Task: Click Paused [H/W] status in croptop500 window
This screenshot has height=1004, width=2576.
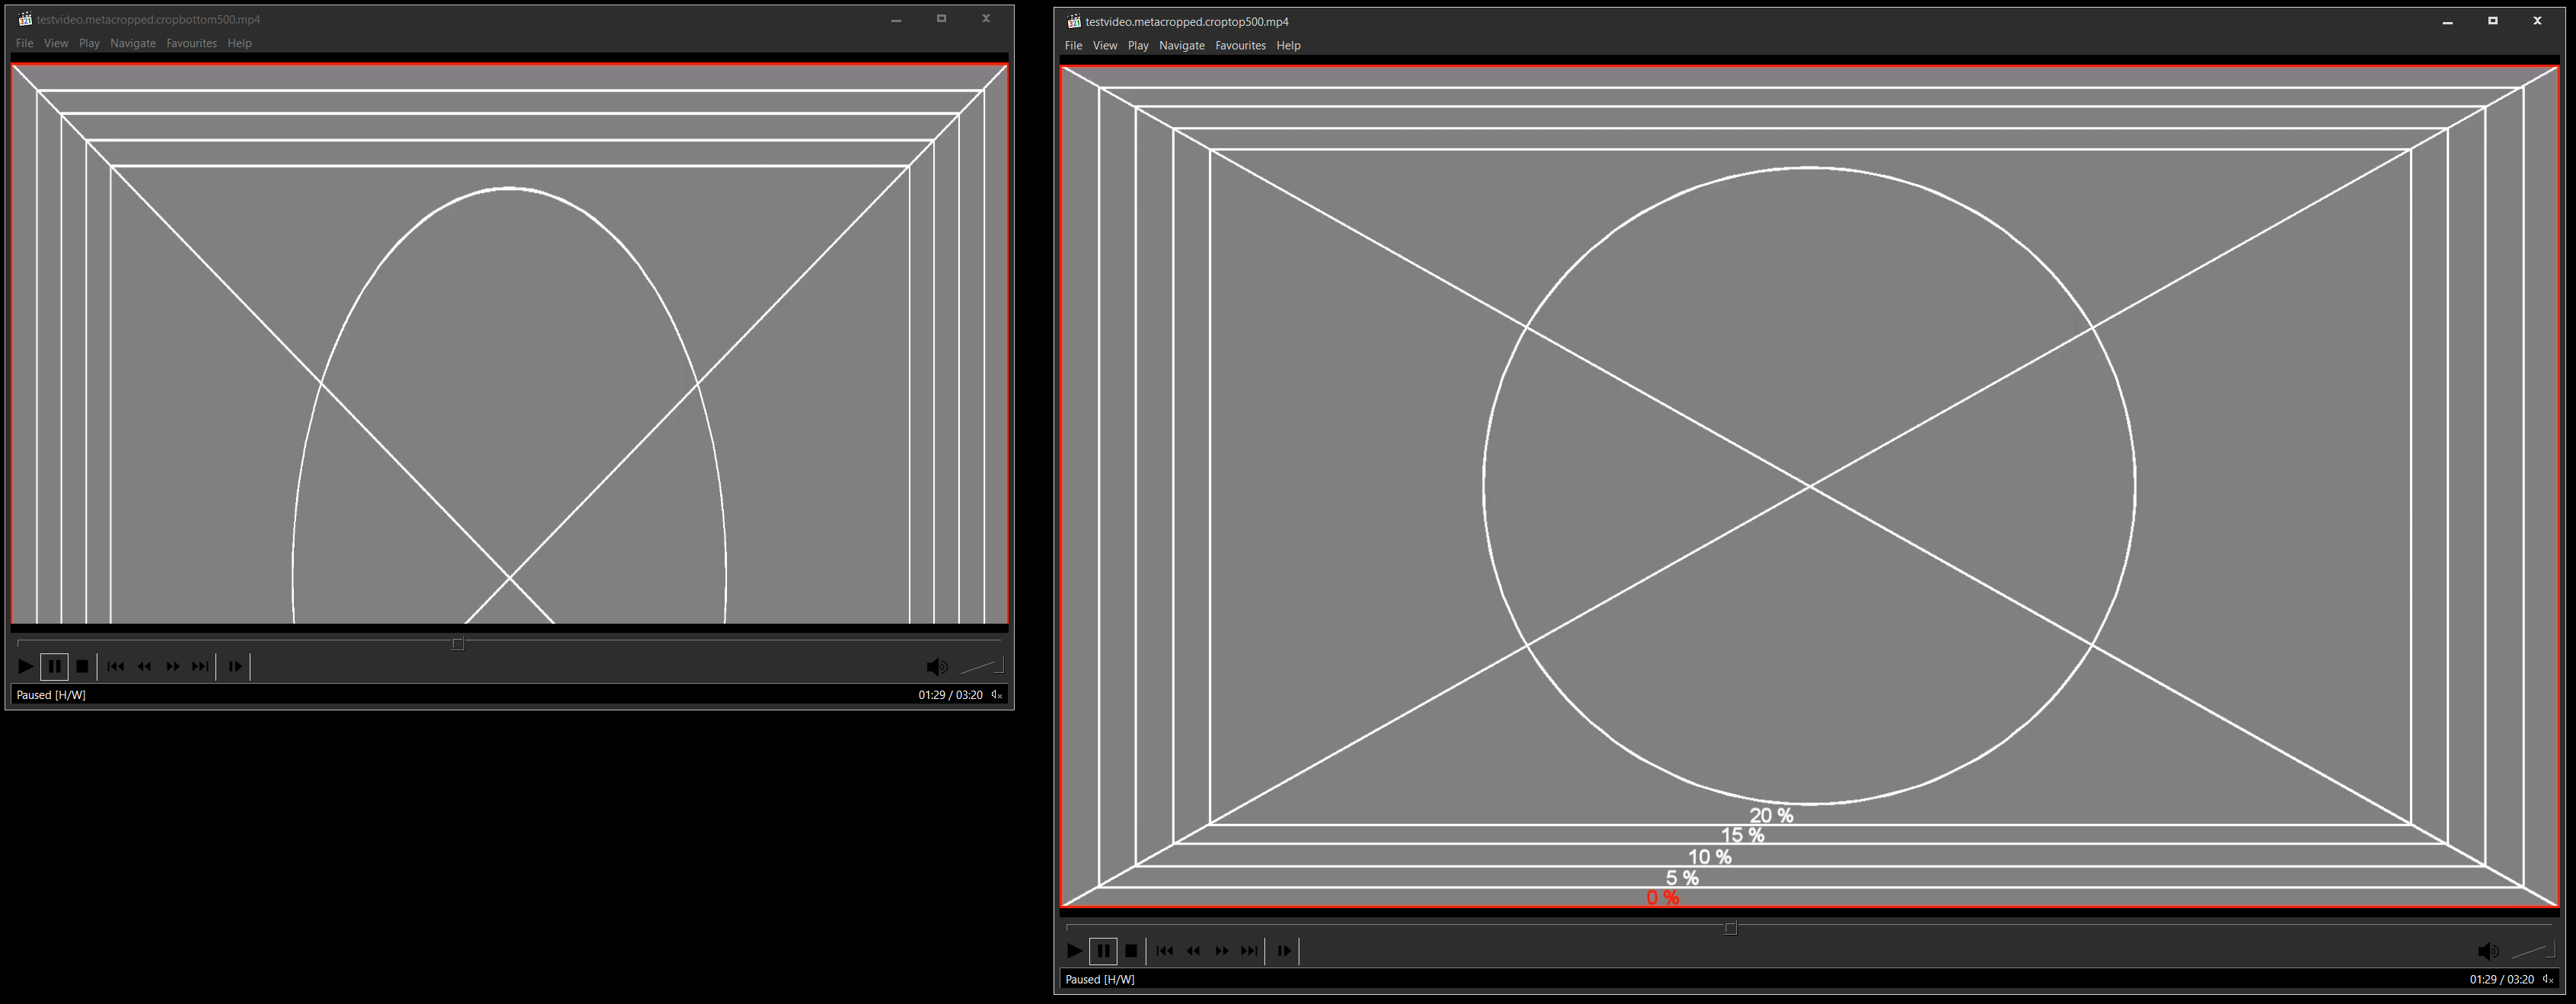Action: 1100,979
